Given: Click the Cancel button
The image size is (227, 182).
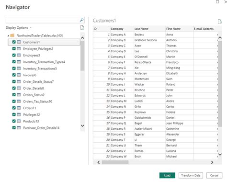Looking at the screenshot, I should 214,175.
